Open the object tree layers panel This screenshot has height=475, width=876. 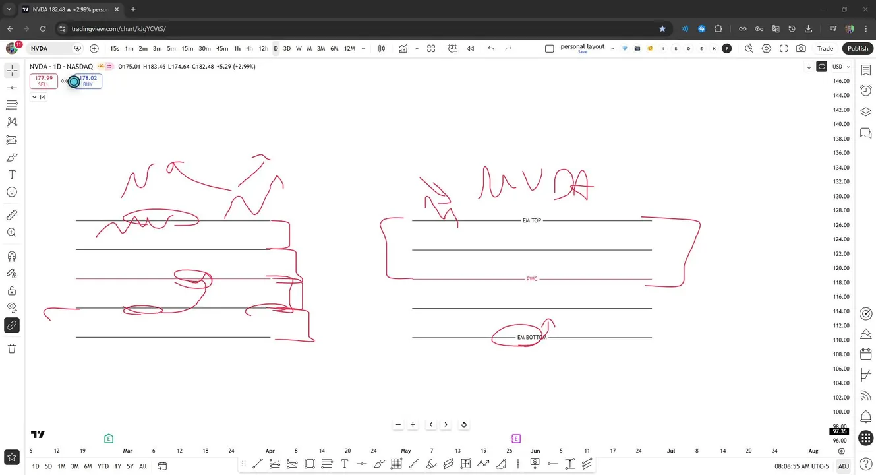866,112
